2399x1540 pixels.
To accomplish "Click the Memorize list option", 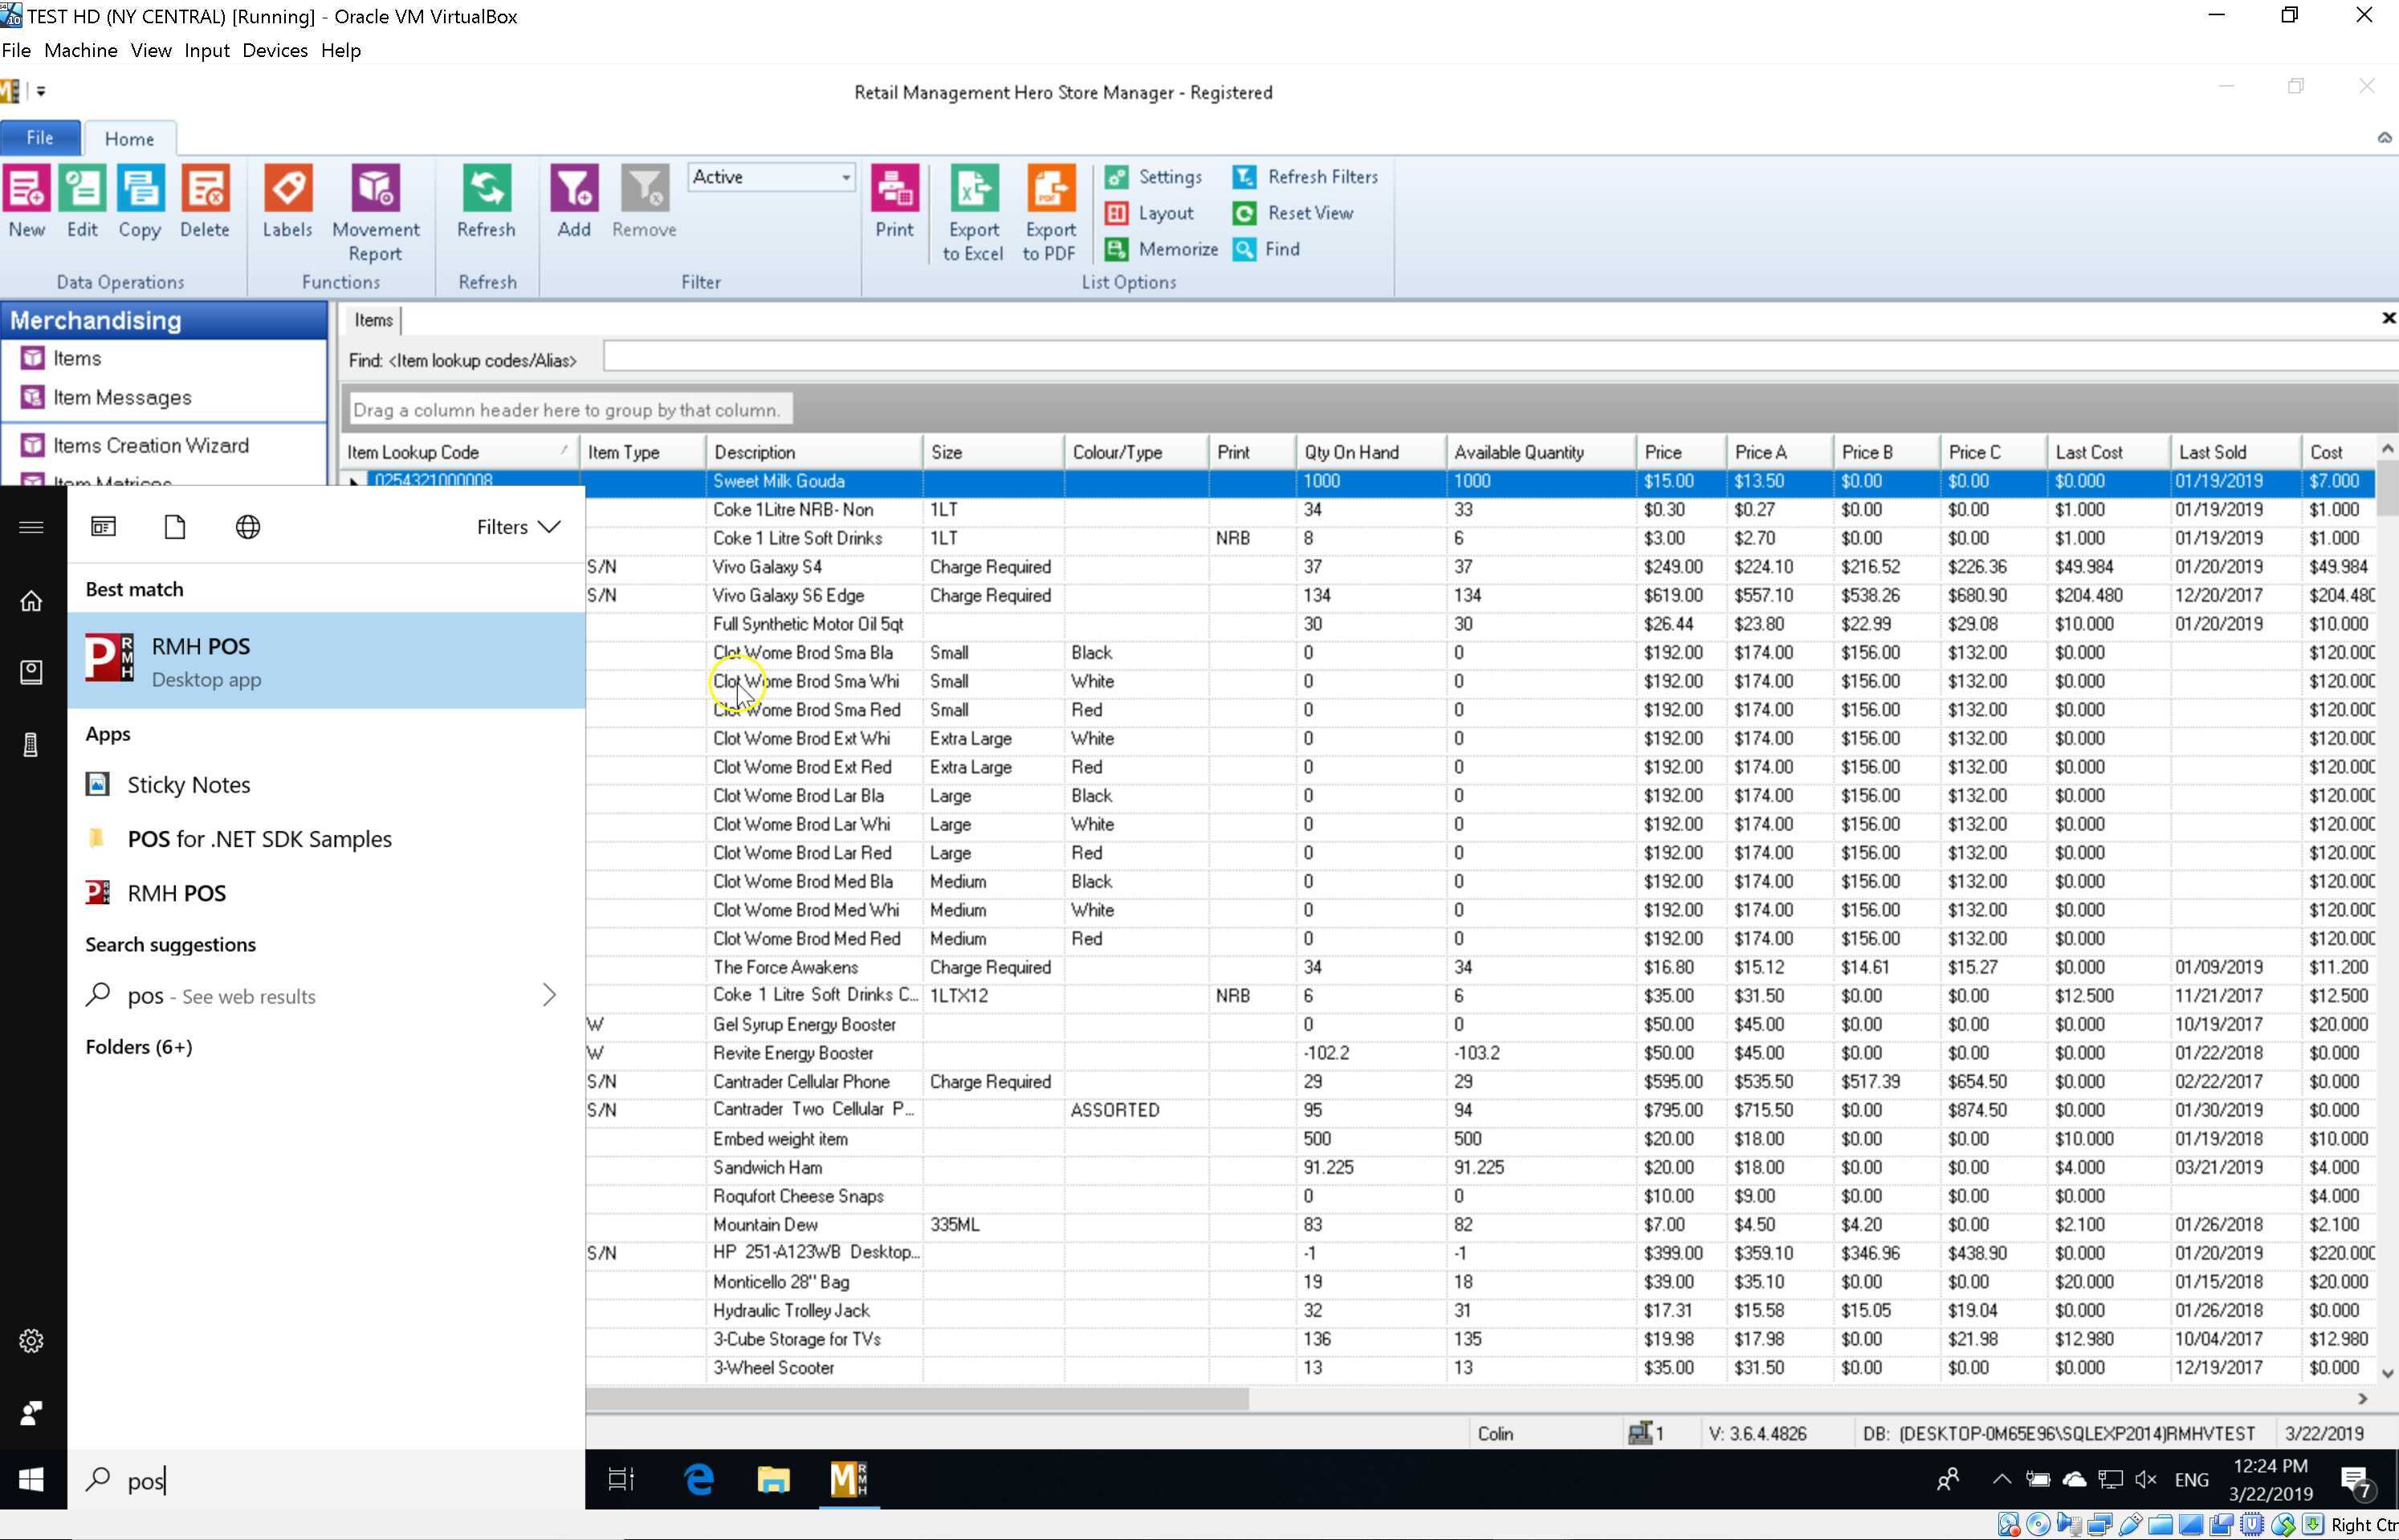I will pyautogui.click(x=1162, y=249).
